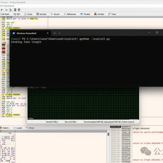Click the hash symbol toolbar icon
Viewport: 163px width, 163px height.
click(2, 10)
